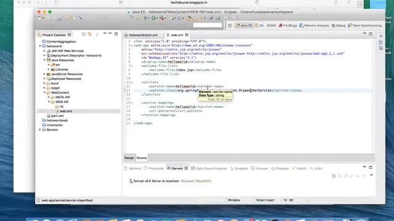Open the Data Source Explorer tab
The image size is (394, 221).
click(209, 168)
